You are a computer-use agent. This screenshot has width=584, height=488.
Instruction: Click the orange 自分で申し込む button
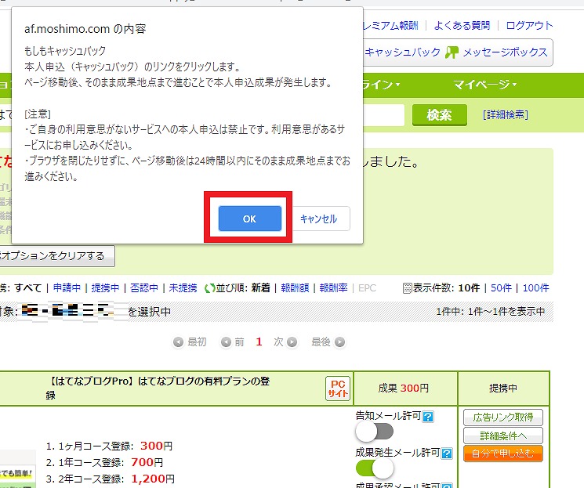[503, 454]
